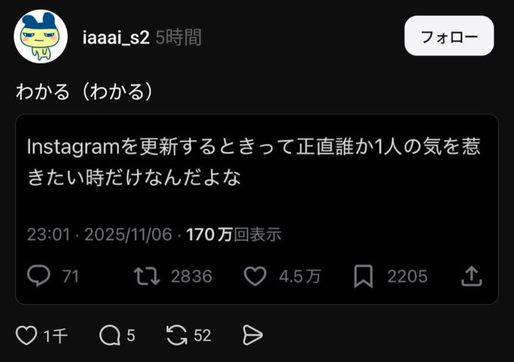Open the iaaai_s2 profile username link
This screenshot has height=362, width=514.
click(x=116, y=38)
